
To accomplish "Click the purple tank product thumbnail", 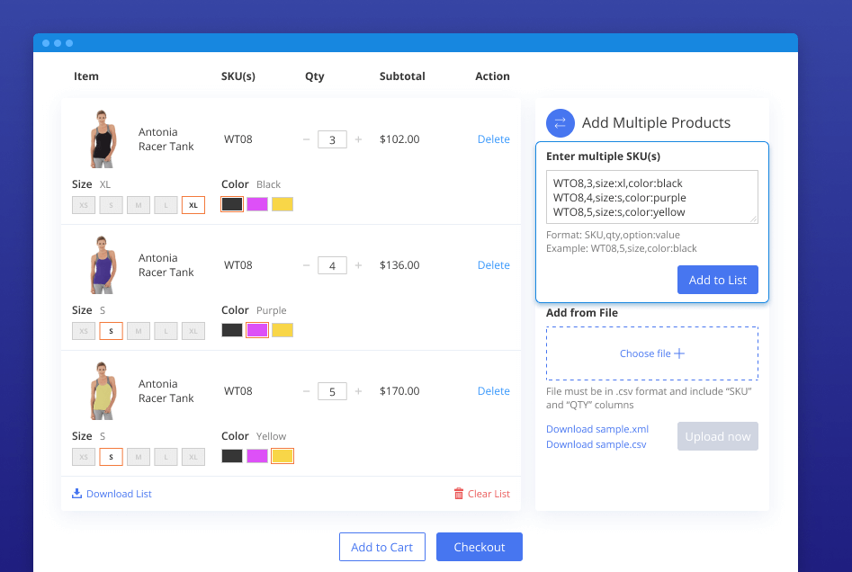I will tap(103, 265).
